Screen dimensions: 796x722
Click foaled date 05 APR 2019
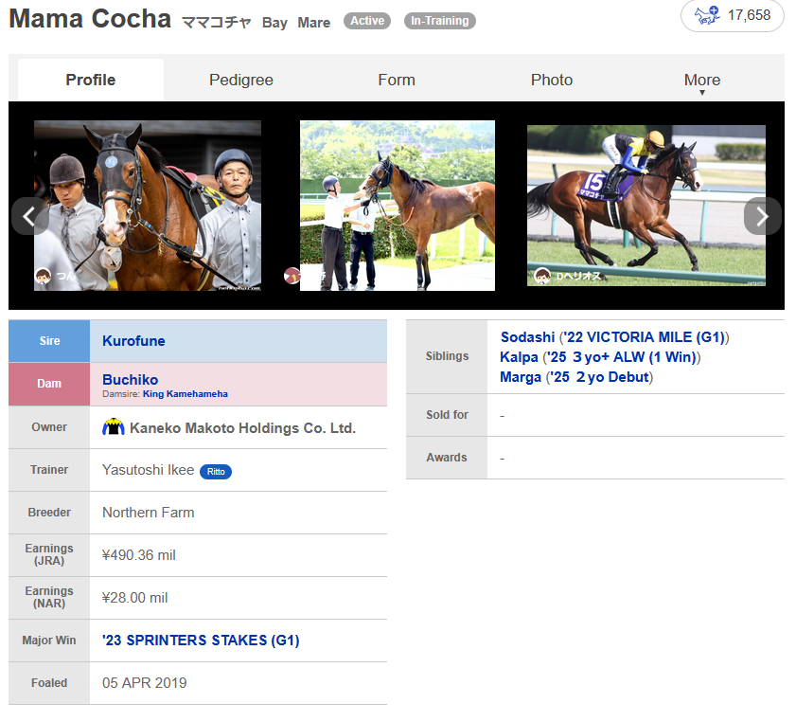point(144,683)
